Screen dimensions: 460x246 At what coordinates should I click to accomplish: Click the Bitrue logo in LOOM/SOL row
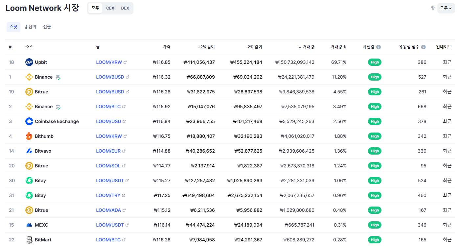pyautogui.click(x=29, y=166)
